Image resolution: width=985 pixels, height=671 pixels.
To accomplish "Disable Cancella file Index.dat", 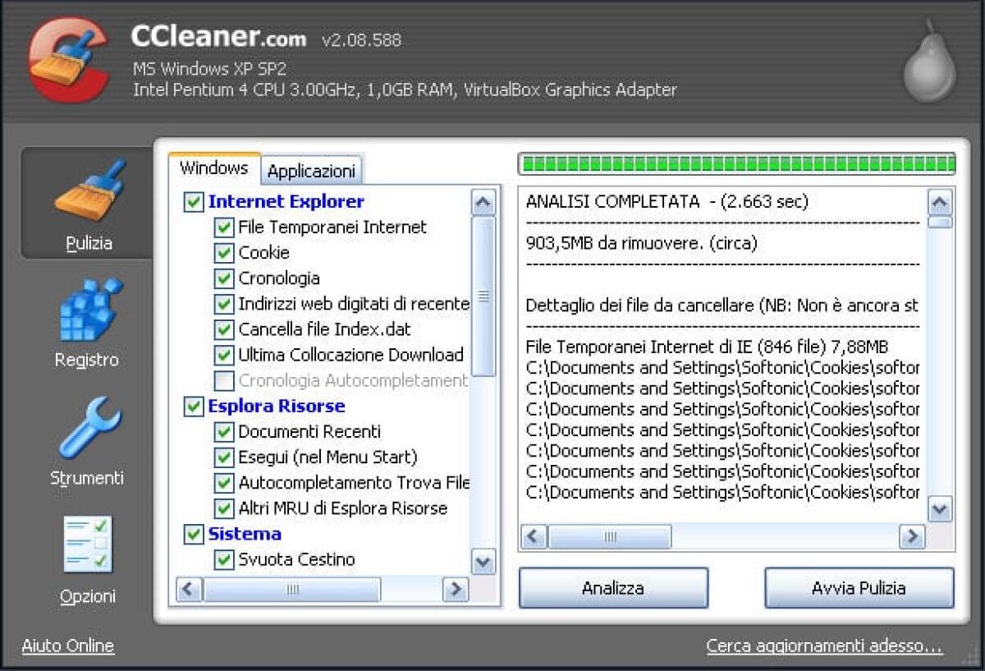I will 222,329.
